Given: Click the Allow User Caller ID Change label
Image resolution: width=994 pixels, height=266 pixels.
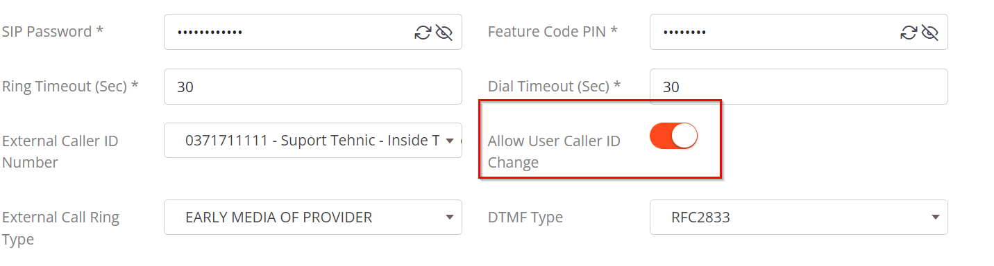Looking at the screenshot, I should (x=554, y=152).
